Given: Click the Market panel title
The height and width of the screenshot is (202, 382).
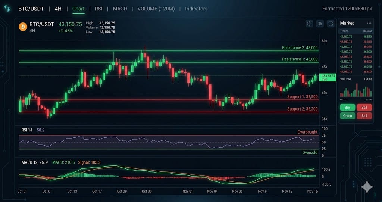Looking at the screenshot, I should click(347, 23).
